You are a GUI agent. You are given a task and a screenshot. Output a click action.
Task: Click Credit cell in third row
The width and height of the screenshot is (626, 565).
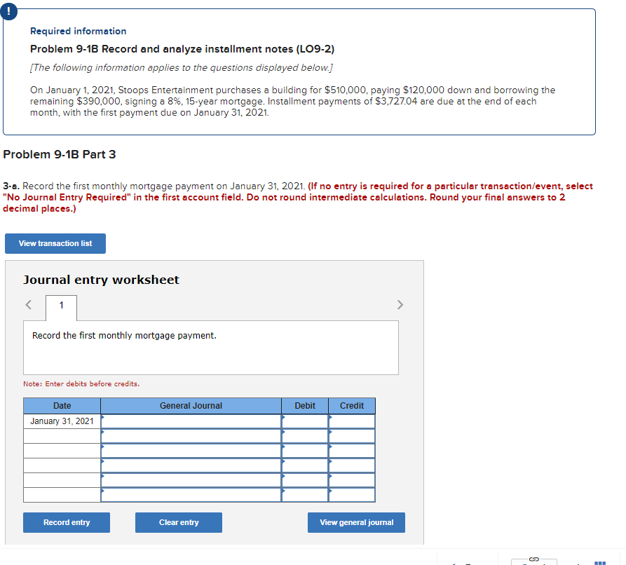click(352, 451)
